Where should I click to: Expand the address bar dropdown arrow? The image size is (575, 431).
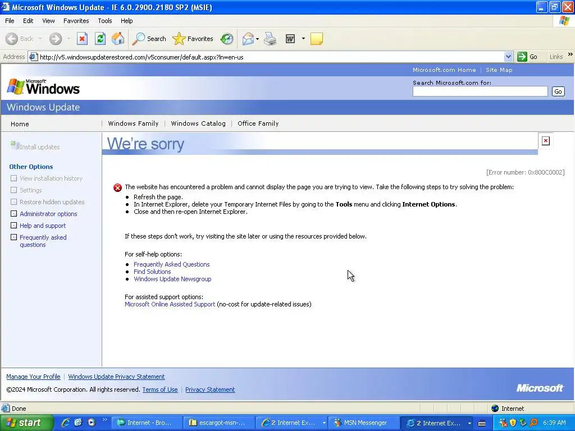click(x=508, y=57)
